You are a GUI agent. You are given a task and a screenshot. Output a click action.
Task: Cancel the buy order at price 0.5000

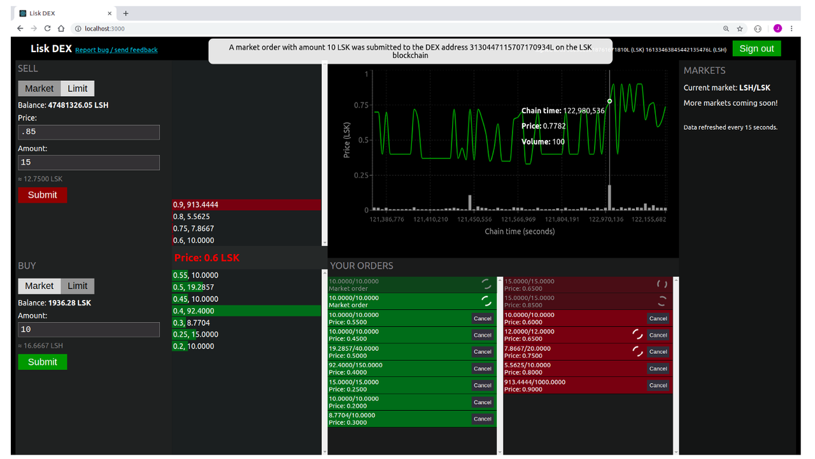483,351
